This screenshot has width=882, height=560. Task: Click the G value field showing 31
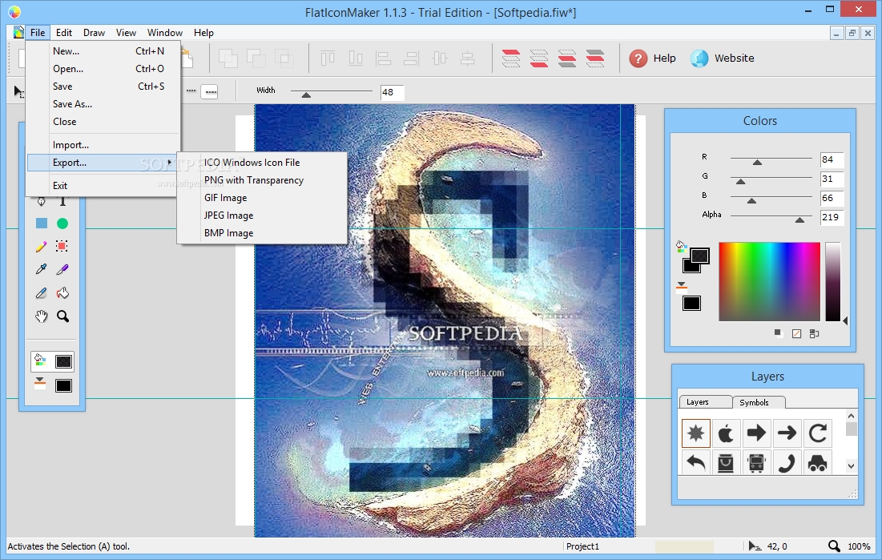point(832,179)
